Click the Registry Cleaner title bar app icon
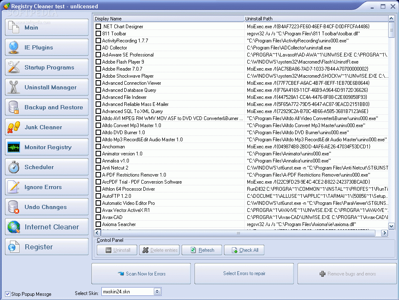The height and width of the screenshot is (300, 399). point(6,6)
